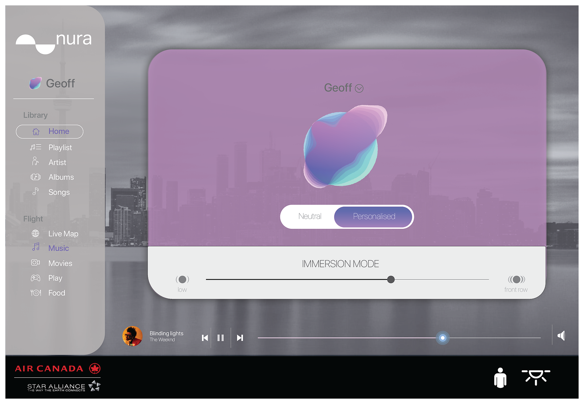Click The Weeknd artist name

coord(162,340)
